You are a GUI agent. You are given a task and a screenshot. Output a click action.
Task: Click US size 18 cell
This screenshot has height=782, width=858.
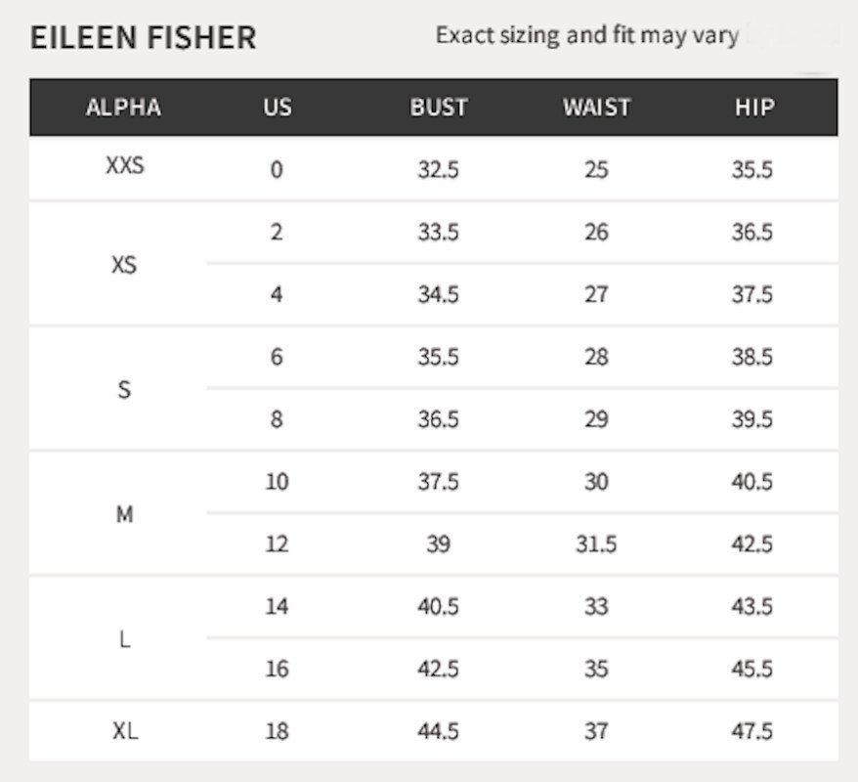(x=277, y=731)
